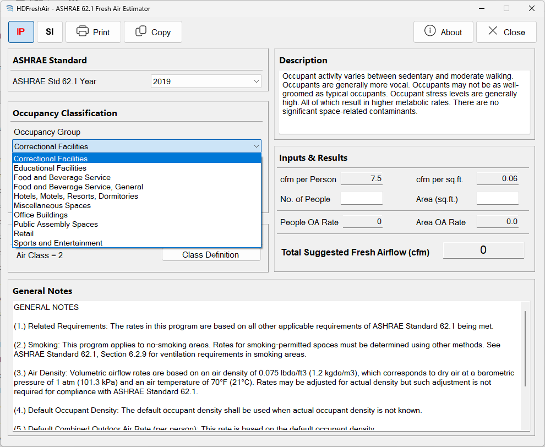Open the About dialog
This screenshot has height=447, width=545.
pyautogui.click(x=443, y=32)
